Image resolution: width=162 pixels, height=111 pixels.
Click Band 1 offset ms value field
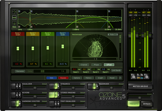click(74, 69)
